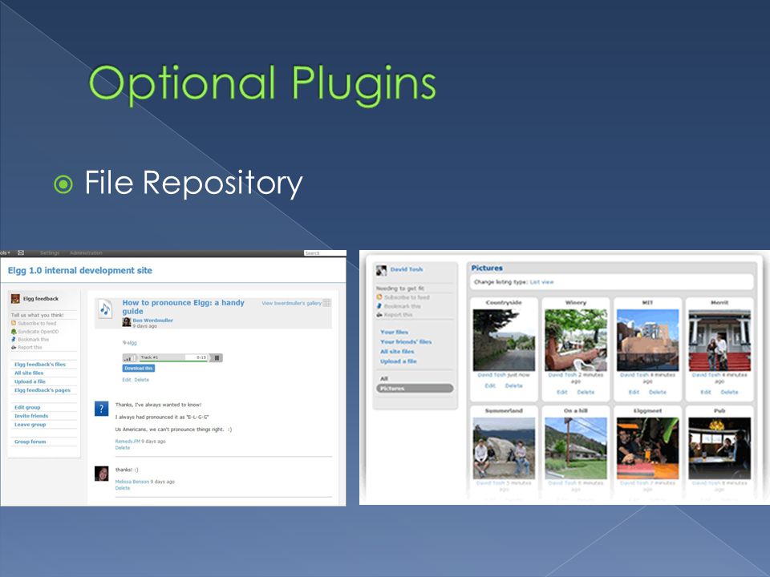
Task: Open Elgg feedback's files link
Action: click(x=40, y=365)
